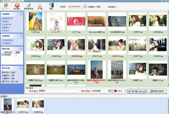Select the 10寸杂志册 row in 制作内容 table
169x114 pixels.
[10, 55]
